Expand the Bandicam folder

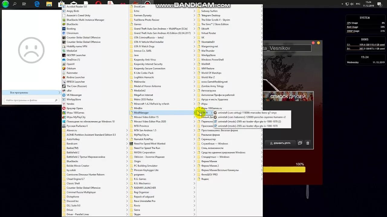click(x=95, y=144)
